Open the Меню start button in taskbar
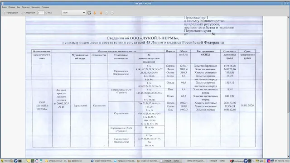Image resolution: width=290 pixels, height=163 pixels. pos(5,161)
